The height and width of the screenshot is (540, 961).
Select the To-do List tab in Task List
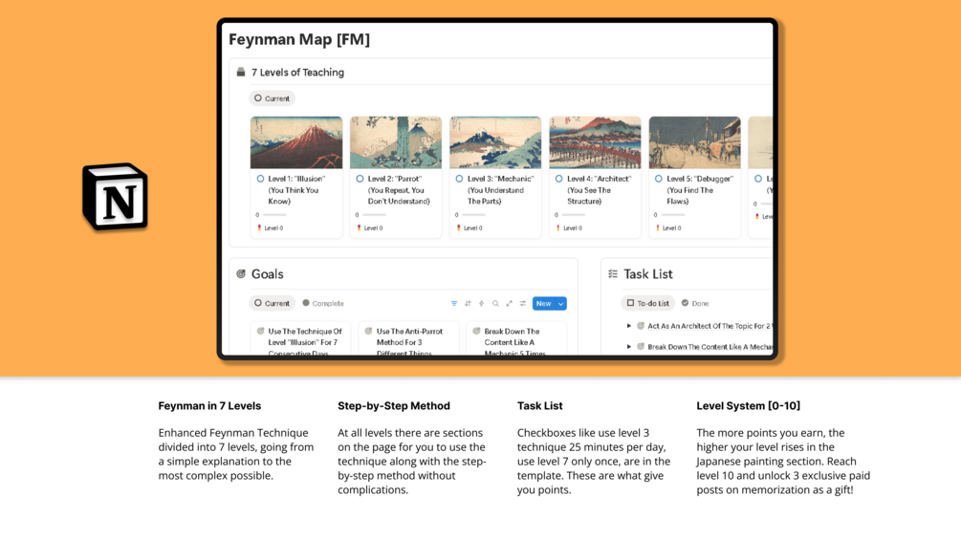point(647,303)
